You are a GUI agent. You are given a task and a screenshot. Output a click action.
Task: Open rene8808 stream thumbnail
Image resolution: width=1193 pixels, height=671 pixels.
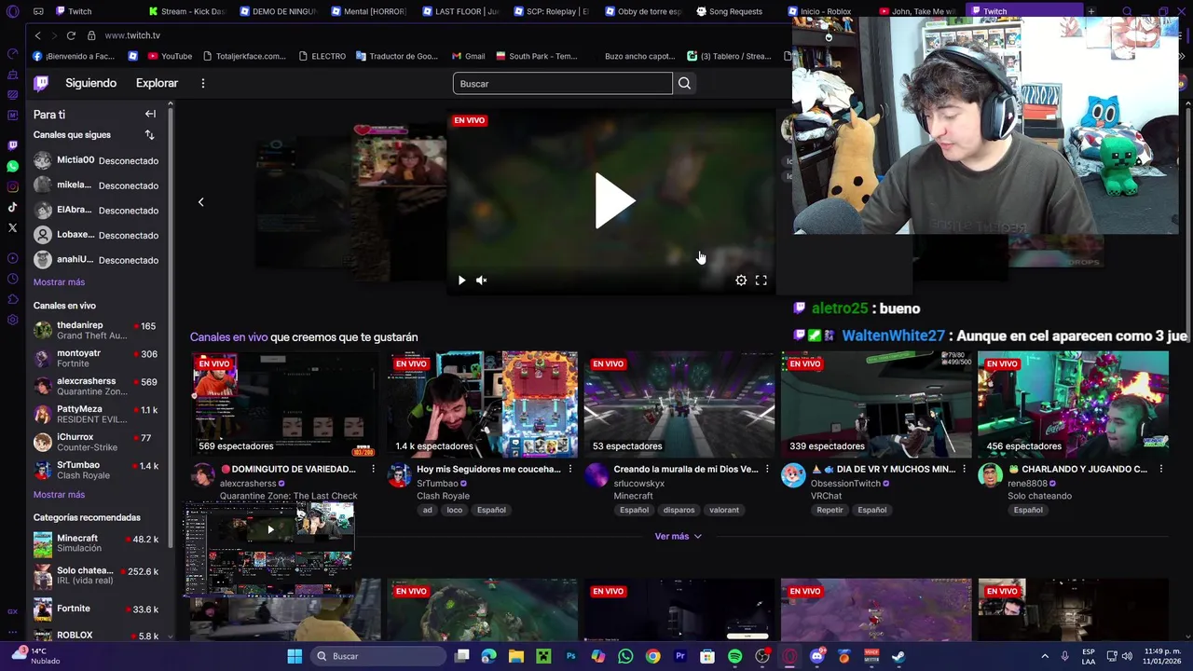tap(1073, 404)
